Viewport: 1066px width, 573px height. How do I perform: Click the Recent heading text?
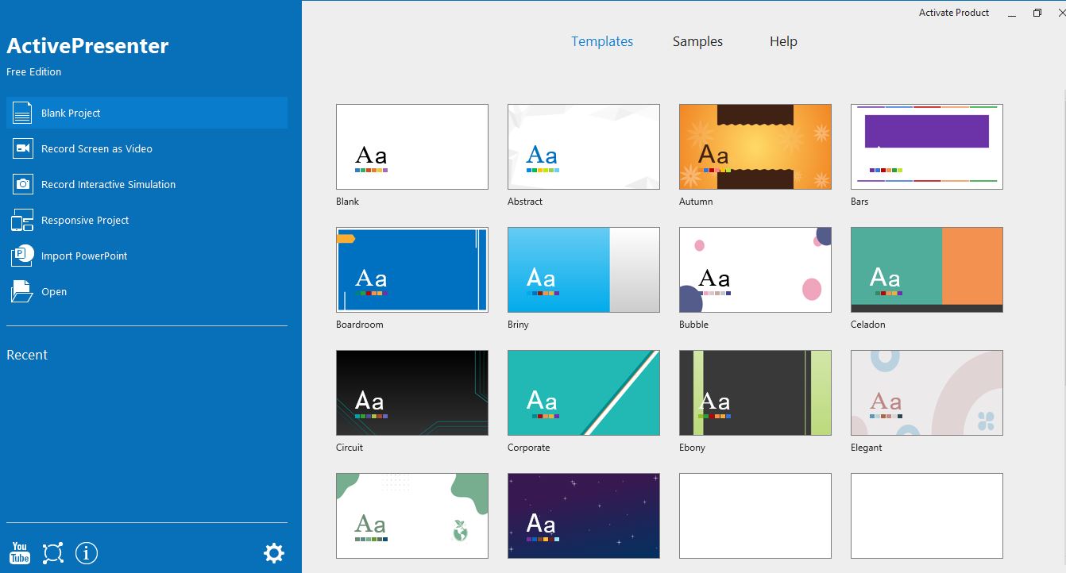[27, 355]
